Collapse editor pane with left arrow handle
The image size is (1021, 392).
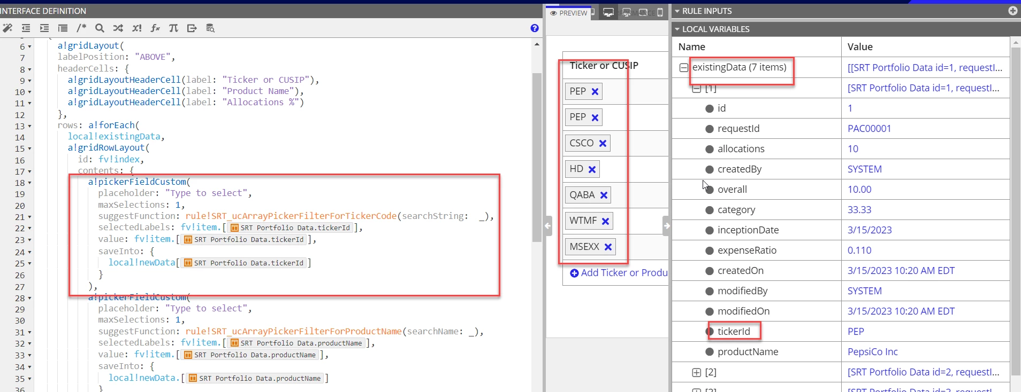547,226
